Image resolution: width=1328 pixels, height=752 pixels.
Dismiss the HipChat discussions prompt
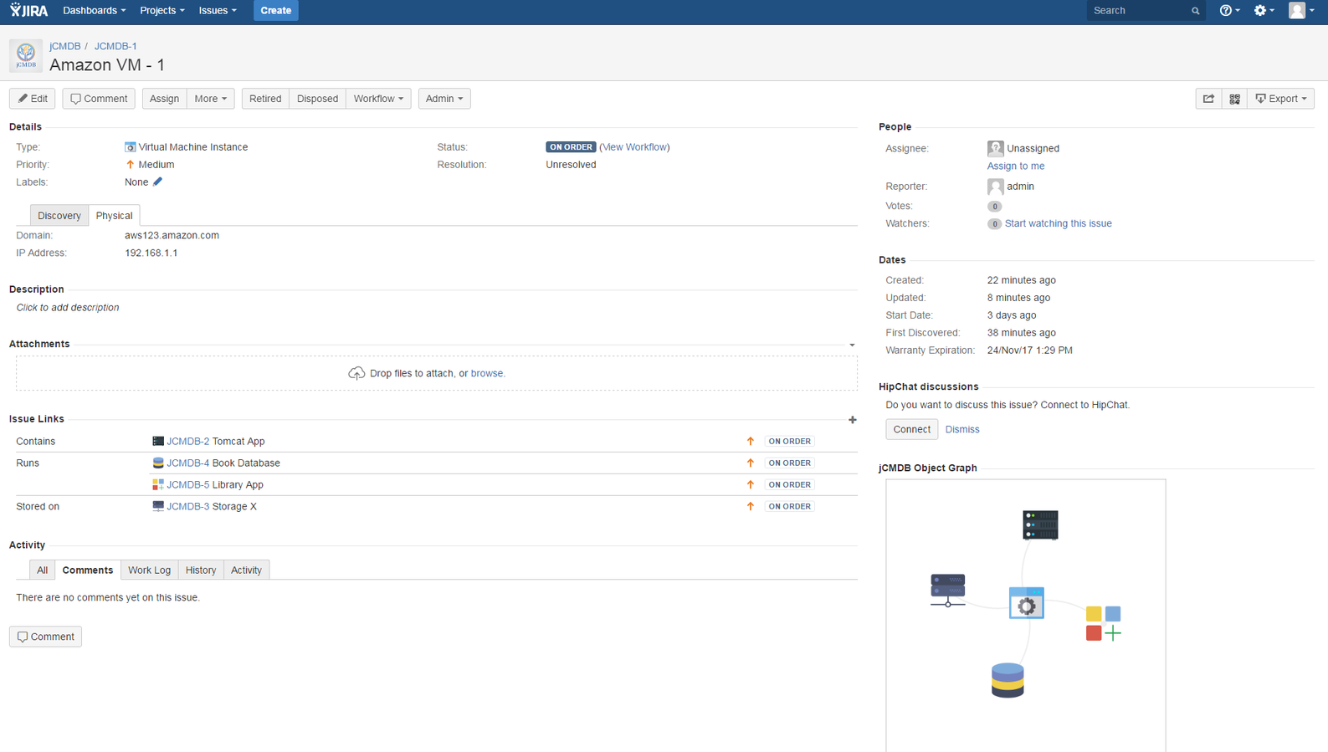pos(962,429)
